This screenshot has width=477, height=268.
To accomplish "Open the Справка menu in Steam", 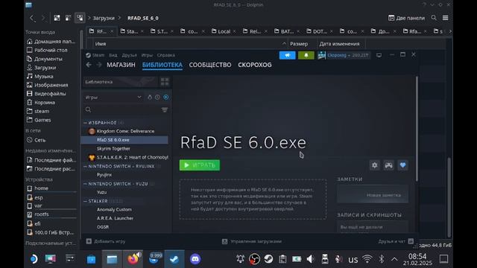I will point(165,55).
